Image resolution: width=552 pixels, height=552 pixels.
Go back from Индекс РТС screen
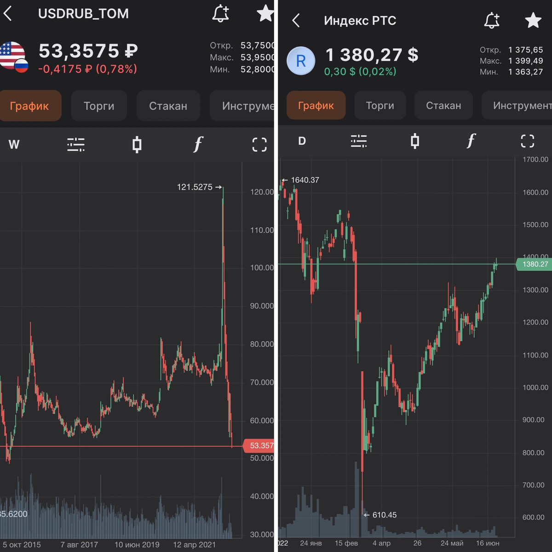point(296,20)
